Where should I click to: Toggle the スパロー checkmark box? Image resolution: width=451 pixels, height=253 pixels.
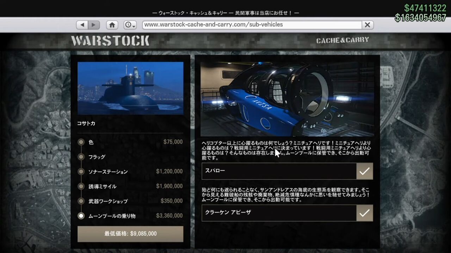(365, 171)
